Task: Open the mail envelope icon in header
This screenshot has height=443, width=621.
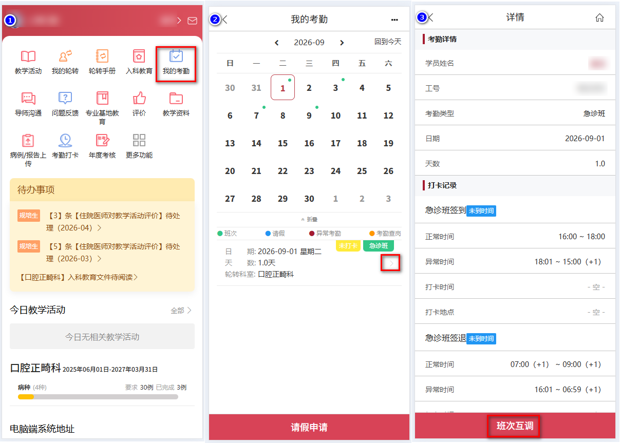Action: click(x=192, y=21)
